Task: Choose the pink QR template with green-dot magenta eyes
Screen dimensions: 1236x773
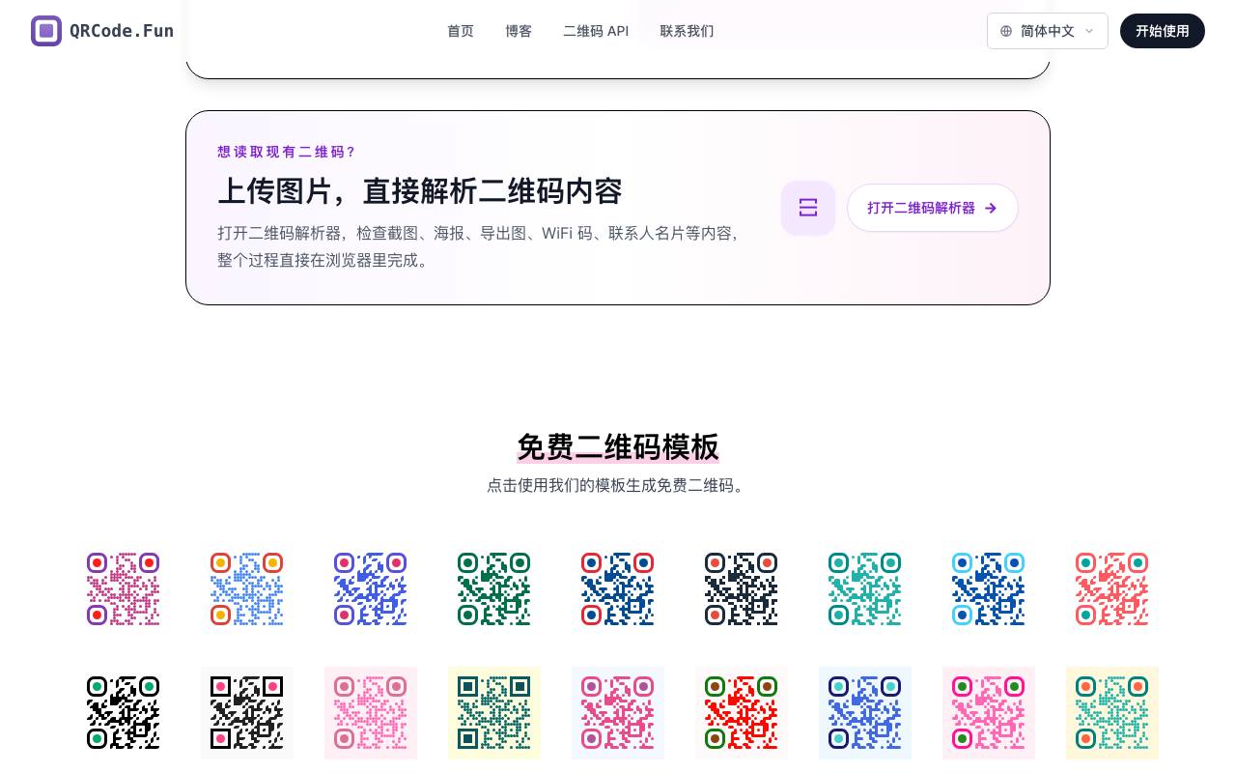Action: tap(989, 713)
